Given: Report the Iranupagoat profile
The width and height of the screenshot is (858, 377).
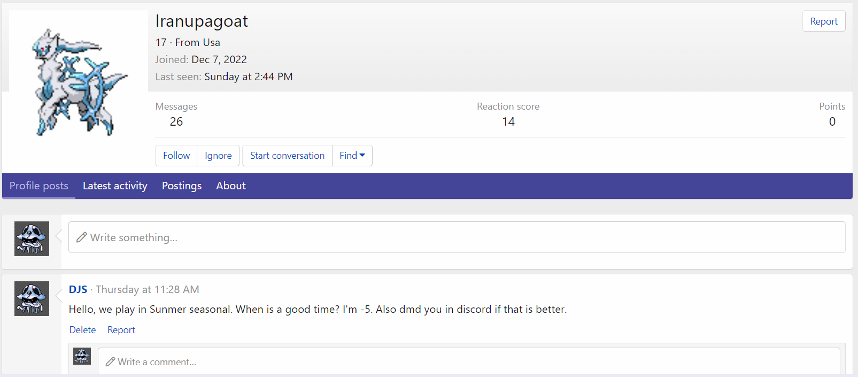Looking at the screenshot, I should 824,21.
